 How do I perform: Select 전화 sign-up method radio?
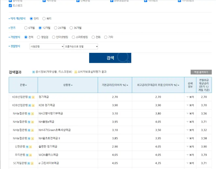click(x=93, y=37)
